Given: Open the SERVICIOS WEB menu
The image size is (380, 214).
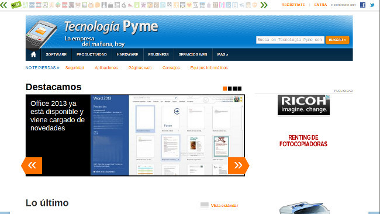Looking at the screenshot, I should pyautogui.click(x=193, y=54).
